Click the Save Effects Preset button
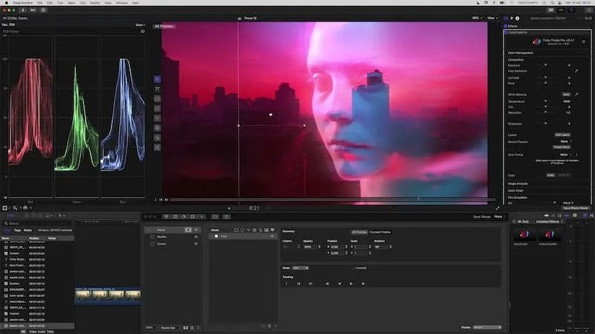595x334 pixels. click(576, 207)
